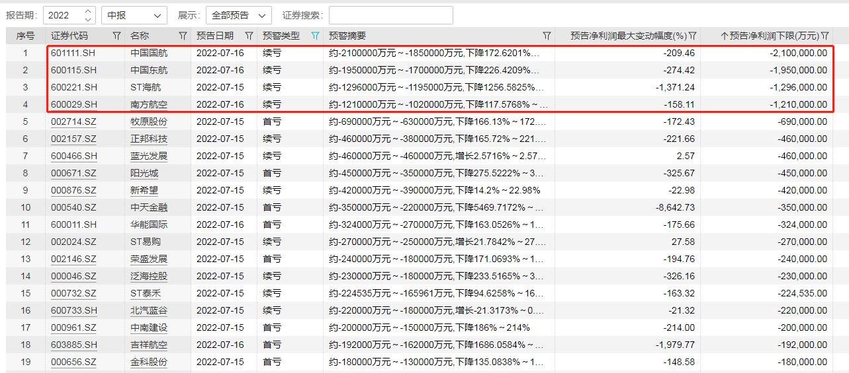Screen dimensions: 849x373
Task: Open stock name link 正邦科技
Action: [x=149, y=139]
